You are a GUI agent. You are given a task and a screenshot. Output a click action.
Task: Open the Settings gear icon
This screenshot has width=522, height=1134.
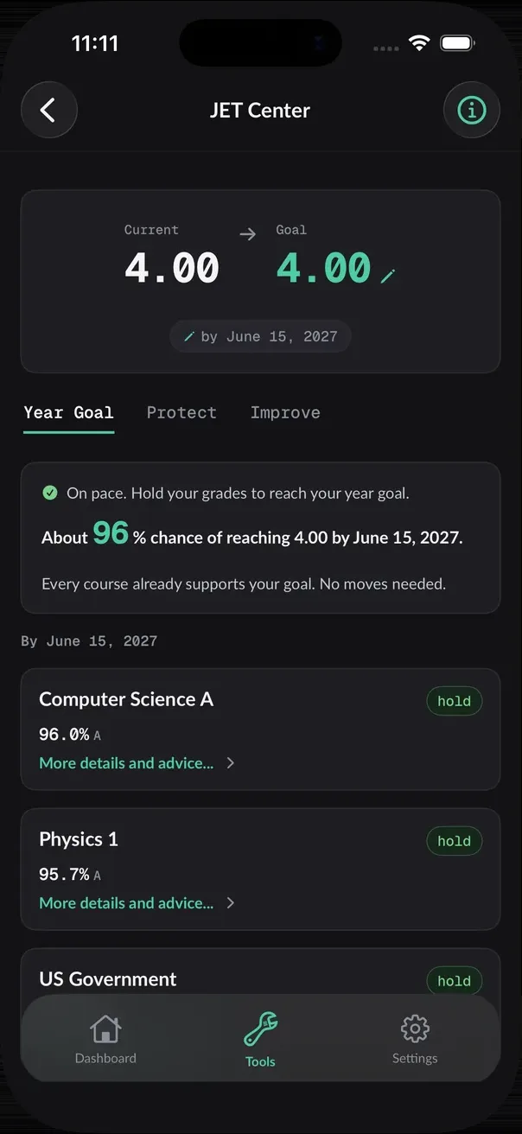[415, 1029]
